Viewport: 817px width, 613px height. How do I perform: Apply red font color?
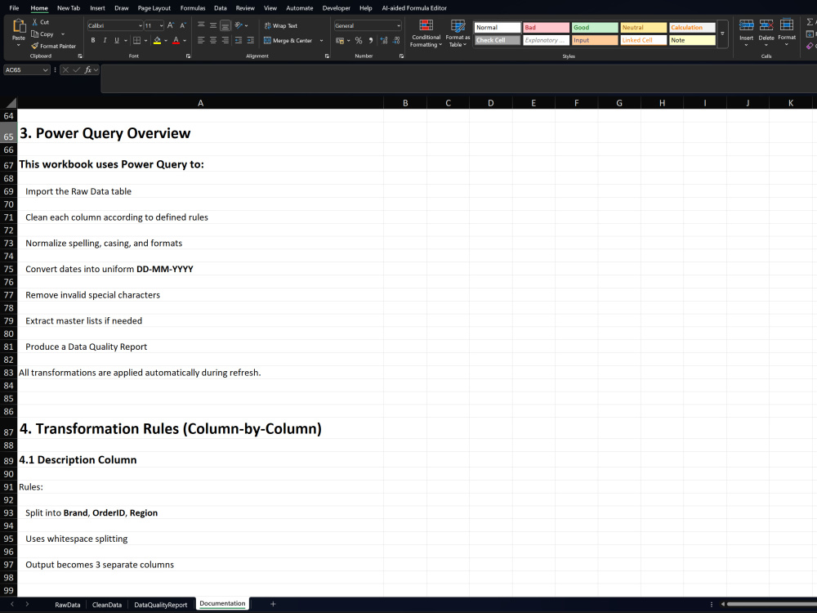point(176,40)
